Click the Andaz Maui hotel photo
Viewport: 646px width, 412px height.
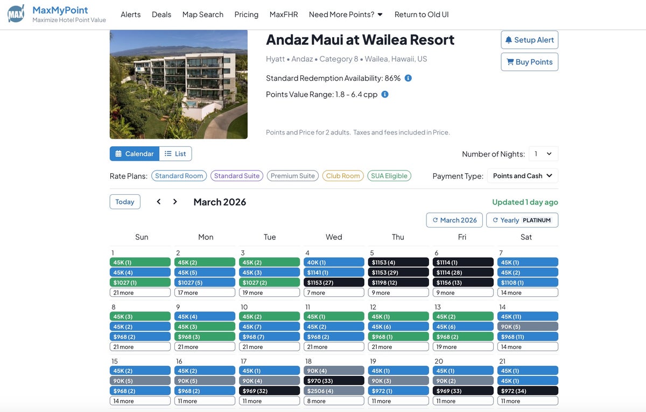coord(179,84)
